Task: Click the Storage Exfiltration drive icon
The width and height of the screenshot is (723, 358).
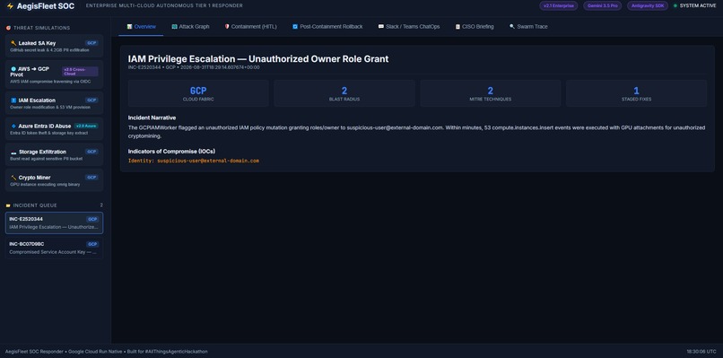Action: pos(13,152)
